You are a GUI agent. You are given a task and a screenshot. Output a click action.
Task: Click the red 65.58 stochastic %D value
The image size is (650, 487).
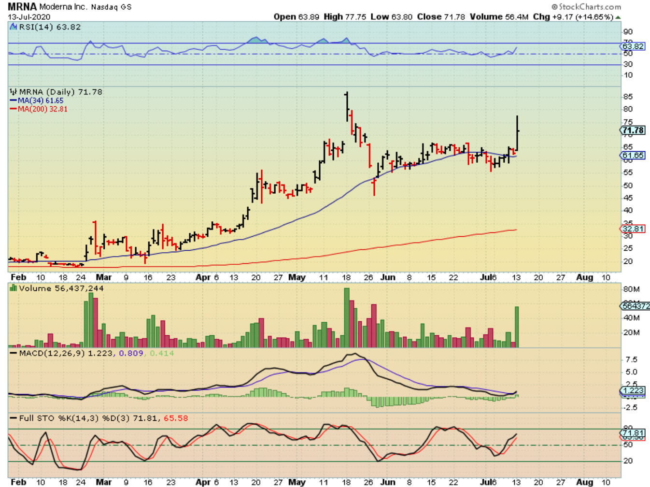[x=176, y=418]
